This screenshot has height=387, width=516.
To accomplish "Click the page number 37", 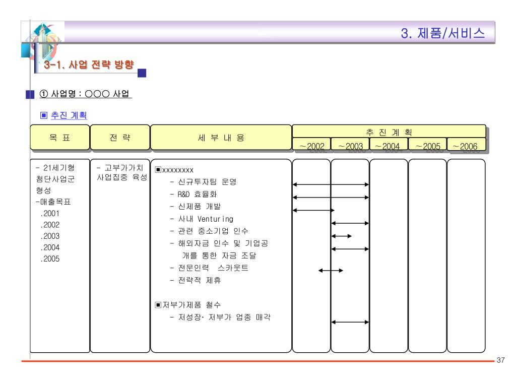I will tap(500, 360).
